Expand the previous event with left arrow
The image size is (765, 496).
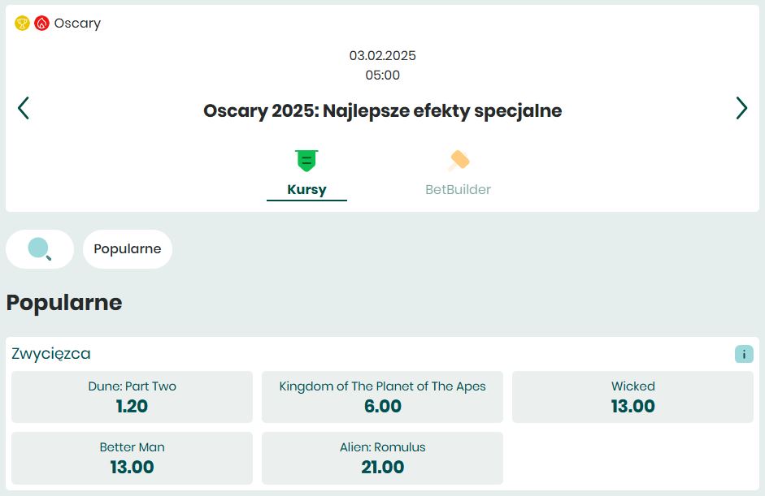point(24,108)
